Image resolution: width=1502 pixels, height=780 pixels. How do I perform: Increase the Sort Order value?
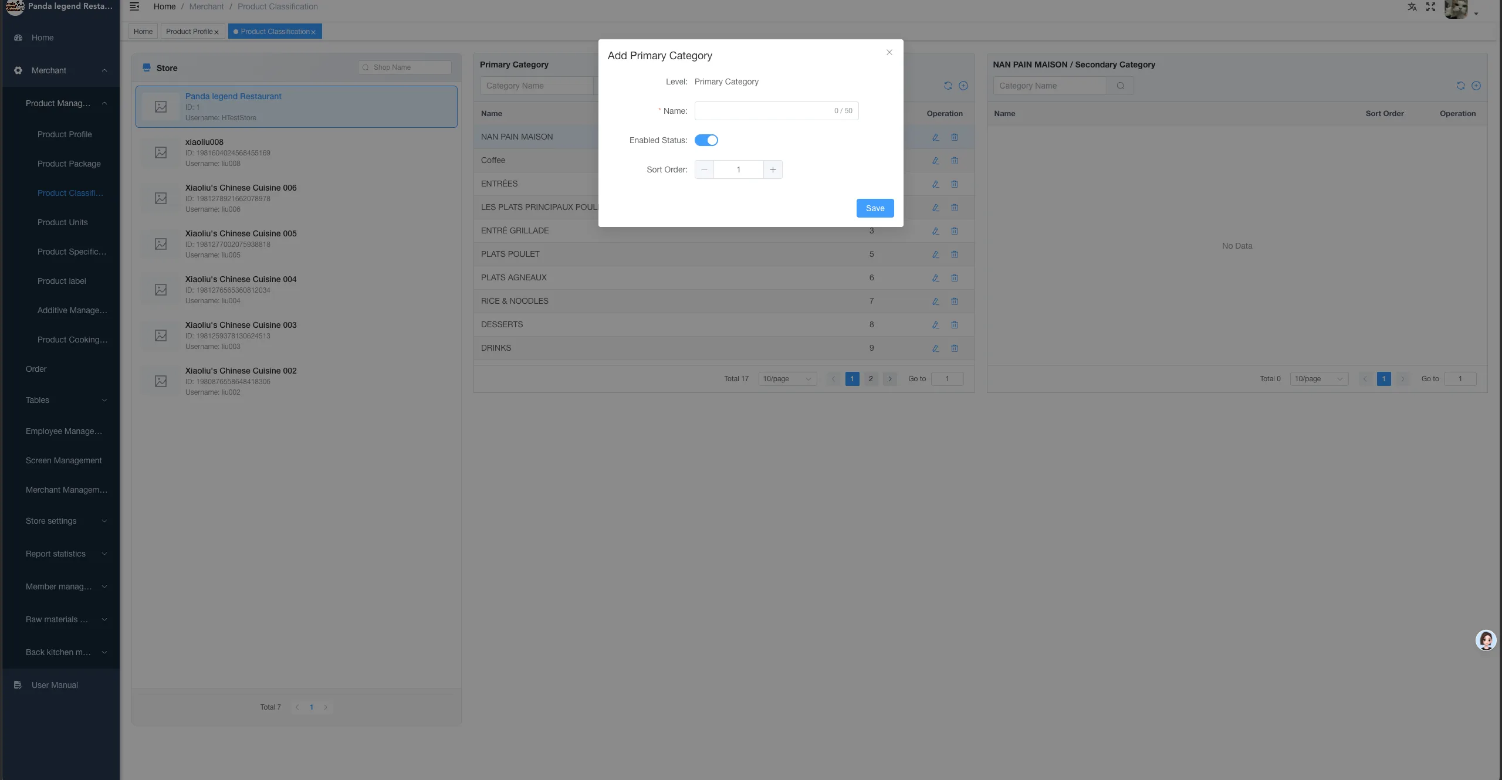(x=773, y=169)
